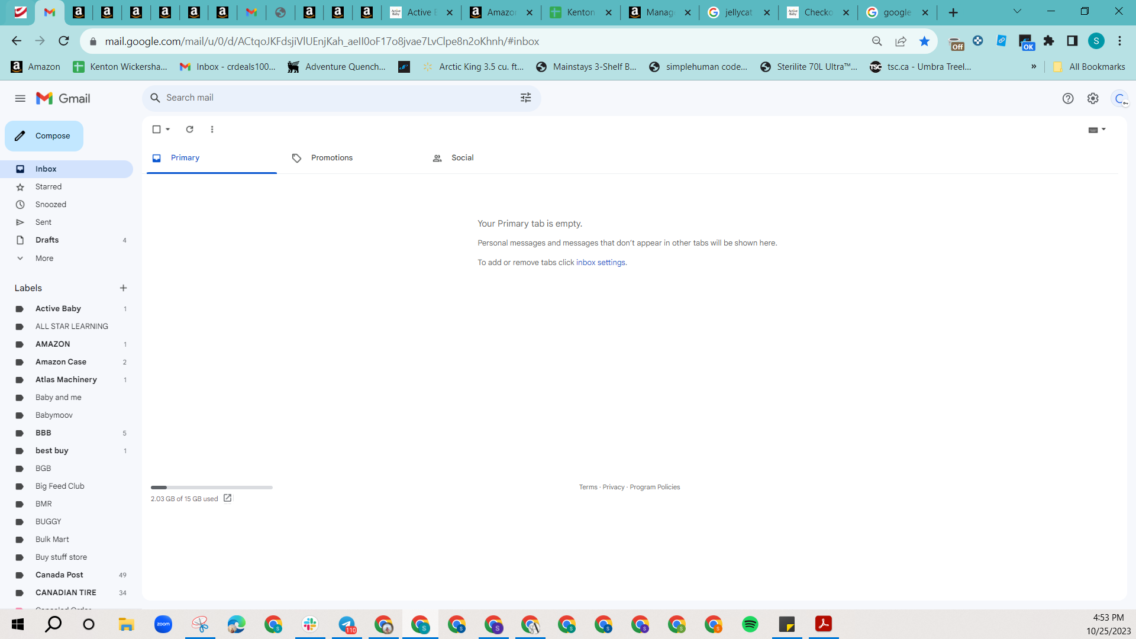
Task: Open the Active Baby label
Action: tap(66, 309)
